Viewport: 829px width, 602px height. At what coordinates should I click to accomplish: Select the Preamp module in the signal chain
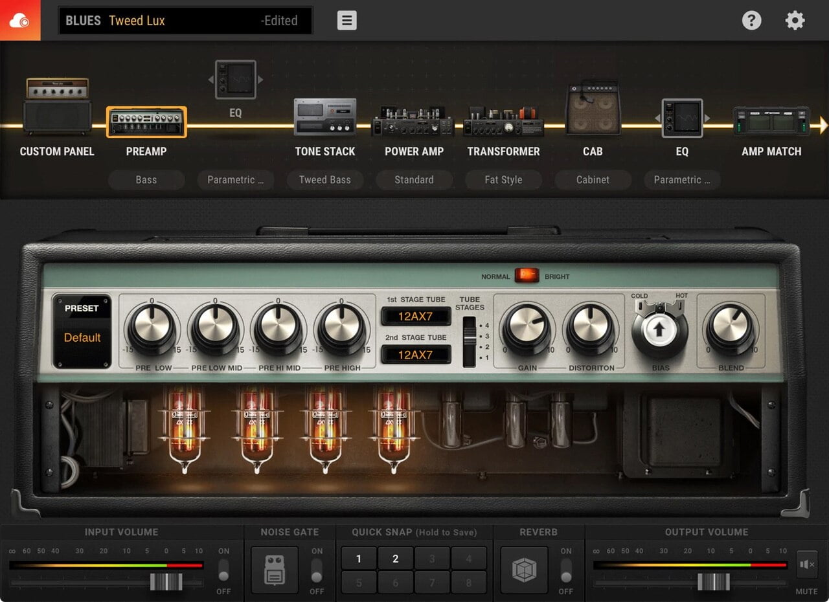(146, 122)
